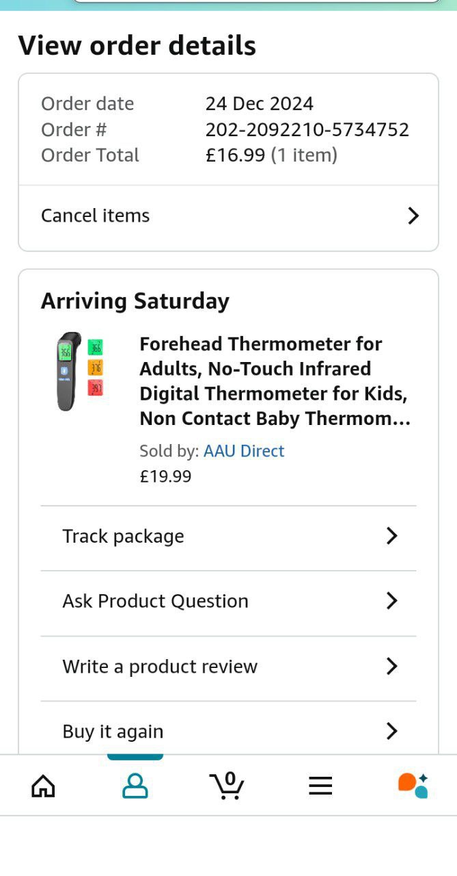Choose Ask Product Question row
Viewport: 457px width, 876px height.
point(156,601)
